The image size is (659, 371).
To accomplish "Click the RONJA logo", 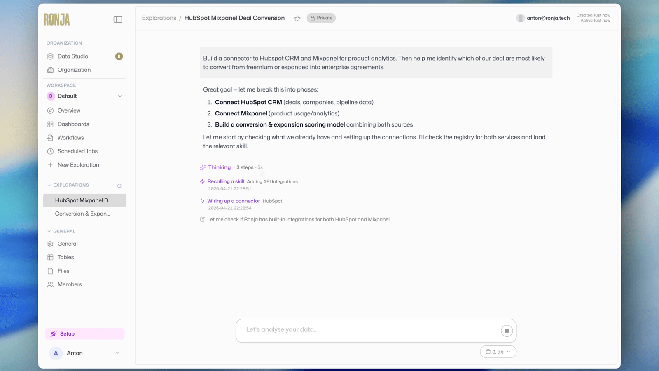I will (x=57, y=19).
